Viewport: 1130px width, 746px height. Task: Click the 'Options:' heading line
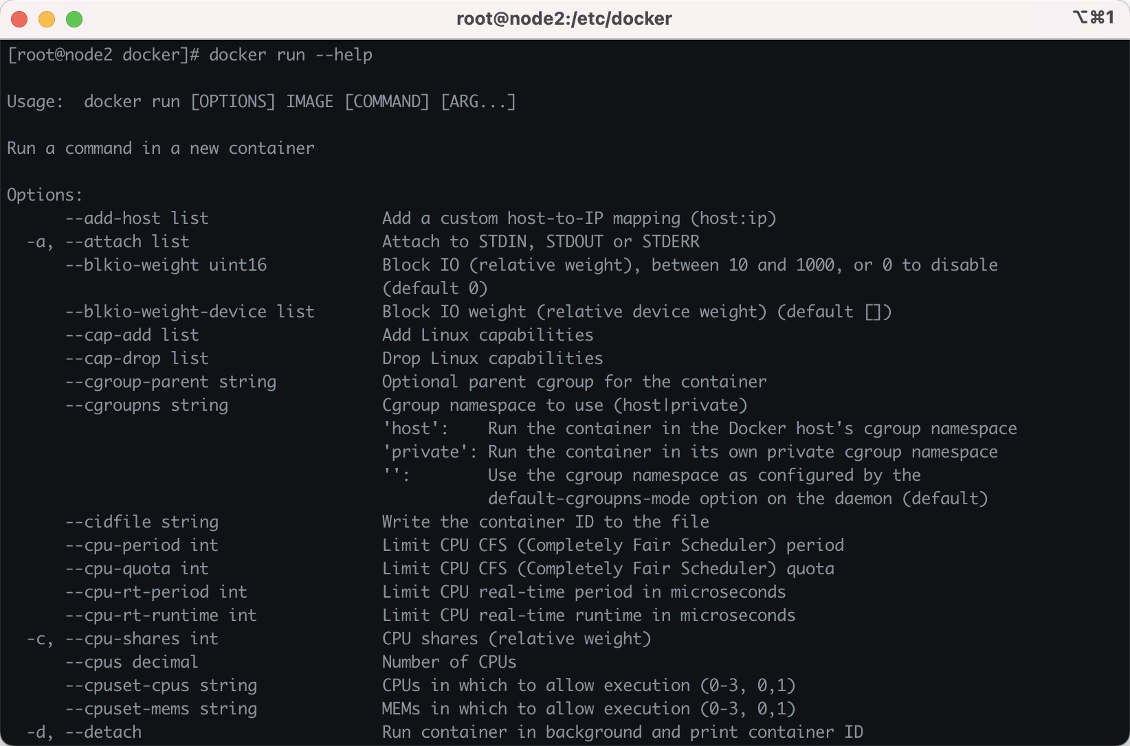pyautogui.click(x=45, y=195)
